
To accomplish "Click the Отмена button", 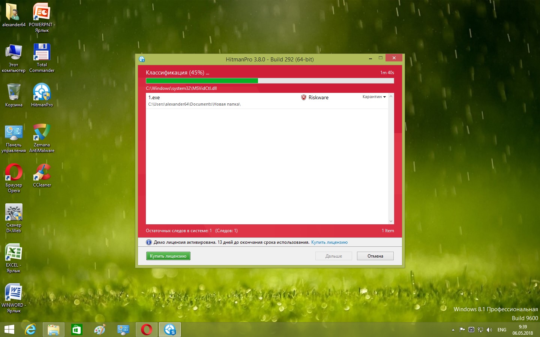I will (375, 256).
